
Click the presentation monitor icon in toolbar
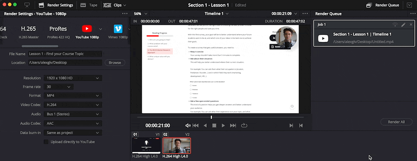(27, 5)
